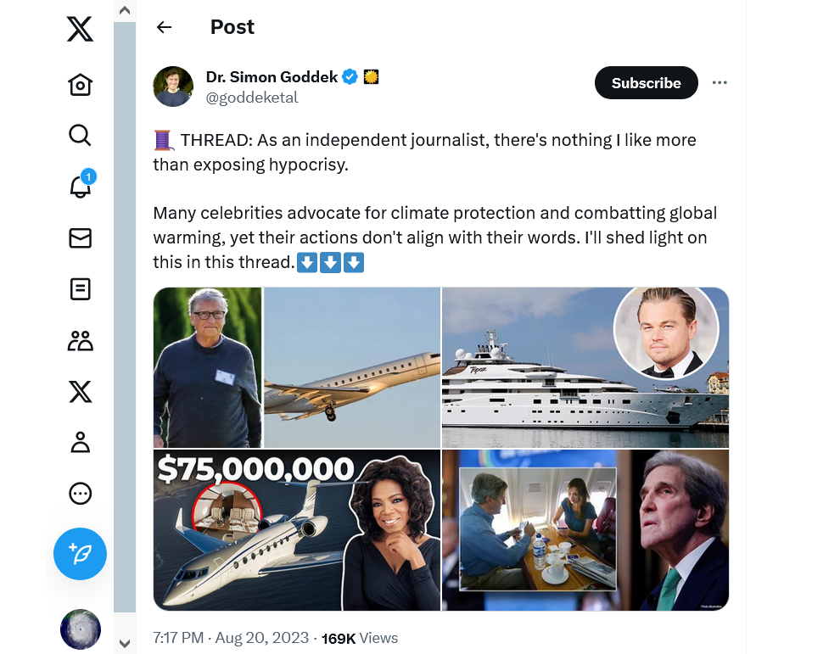Click Dr. Simon Goddek's profile picture

(173, 87)
